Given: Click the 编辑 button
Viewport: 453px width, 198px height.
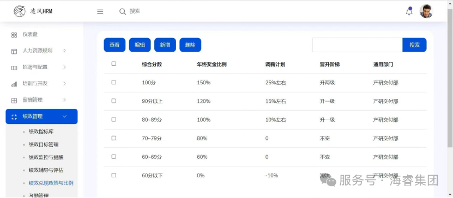Looking at the screenshot, I should (x=140, y=45).
